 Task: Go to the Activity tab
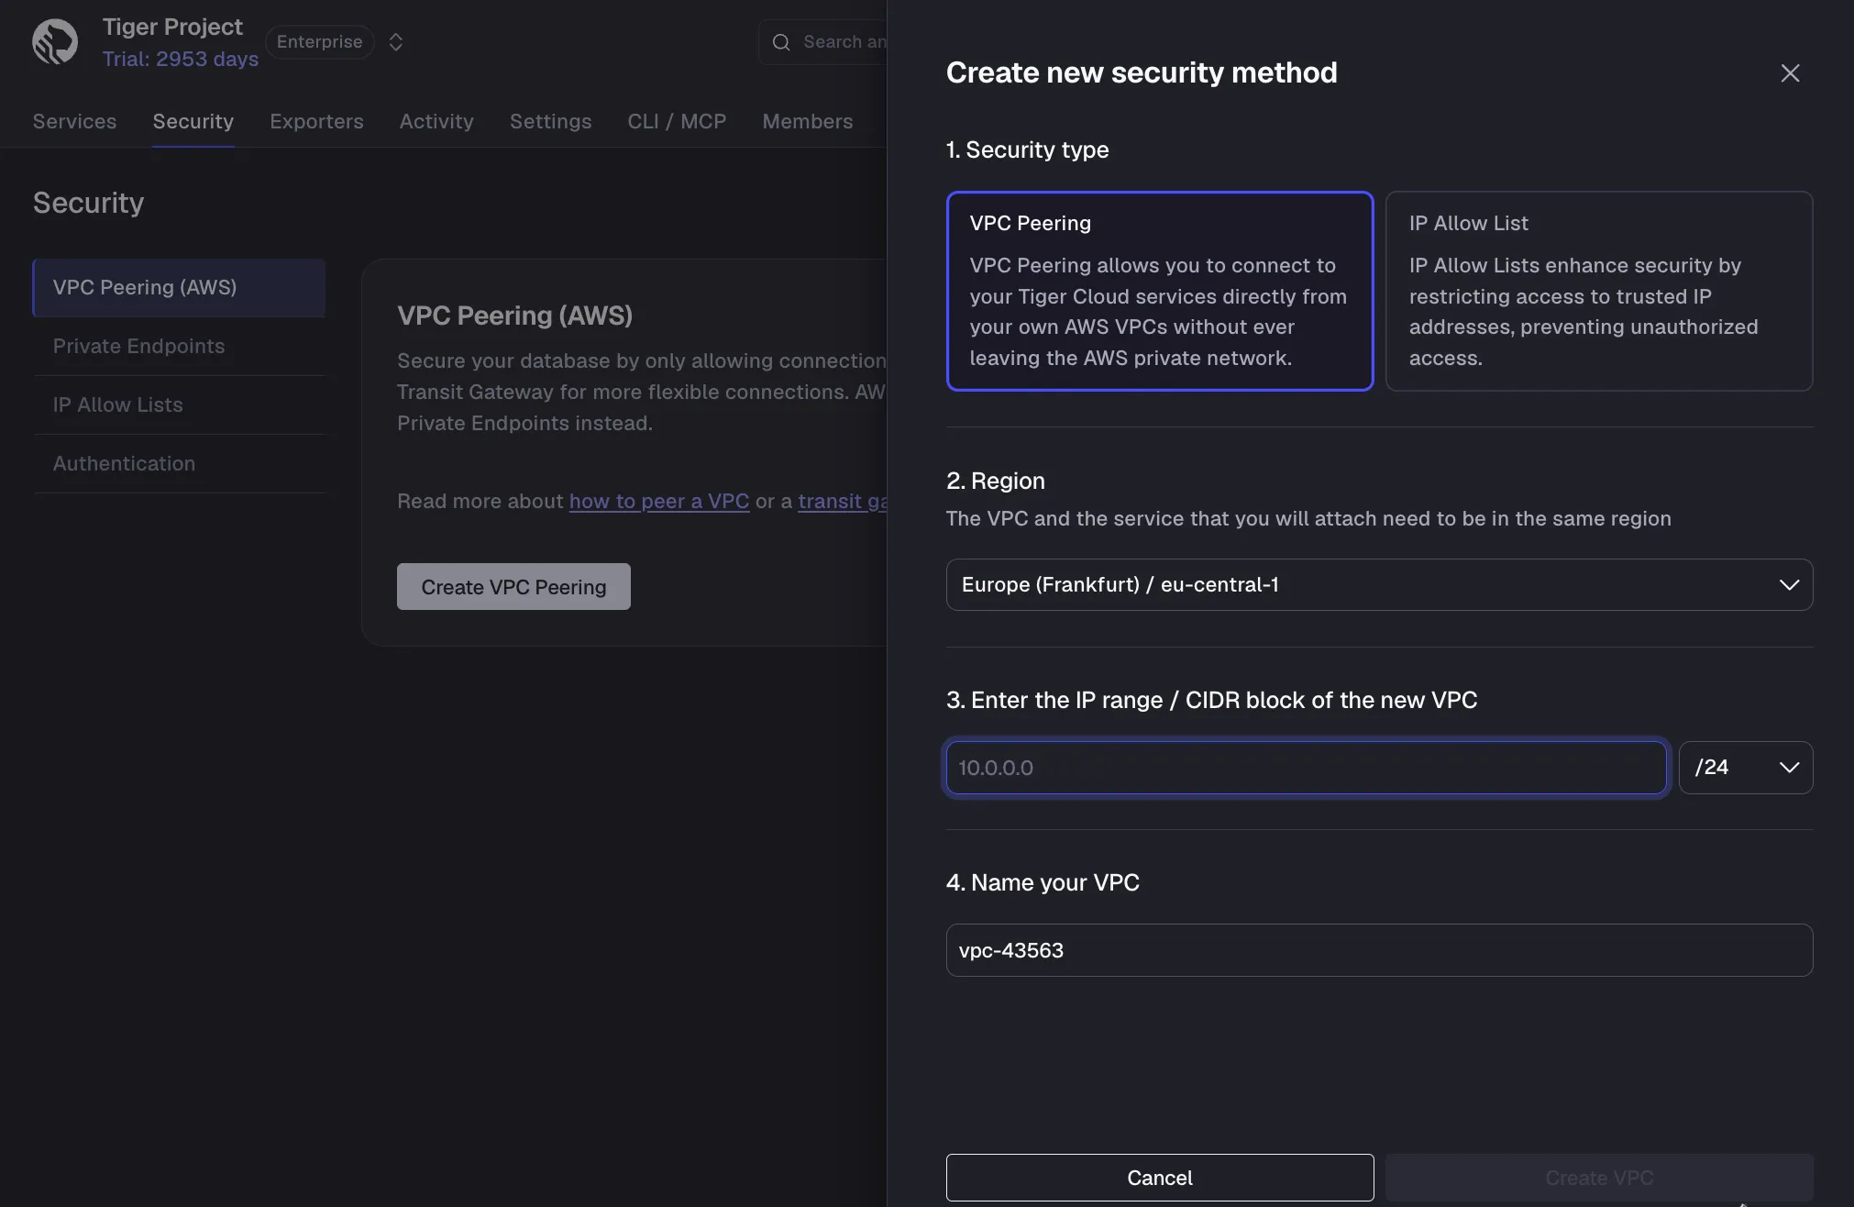(436, 121)
